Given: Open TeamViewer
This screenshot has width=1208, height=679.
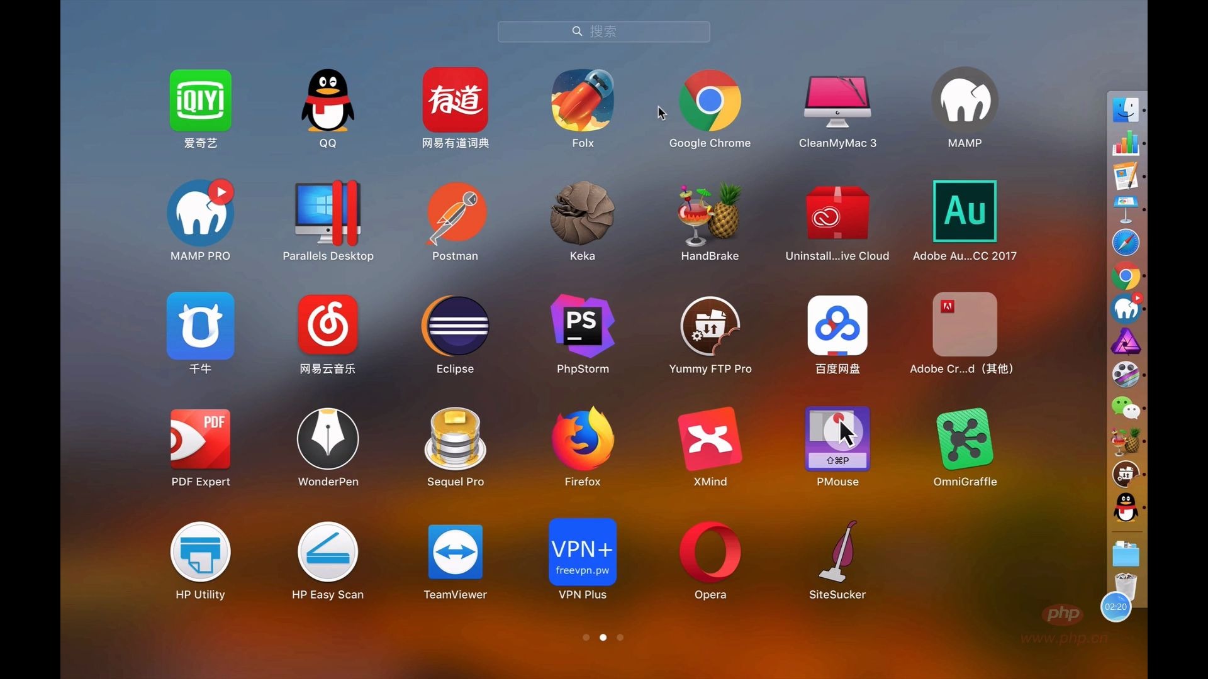Looking at the screenshot, I should coord(455,552).
